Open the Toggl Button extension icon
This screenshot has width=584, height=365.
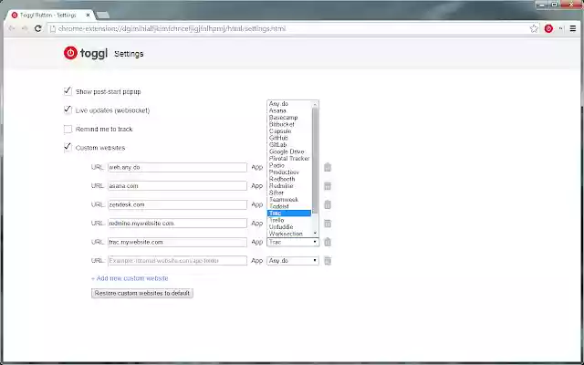(548, 28)
